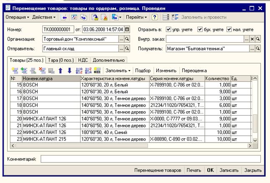Click the Подбор button
This screenshot has height=183, width=270.
[143, 71]
